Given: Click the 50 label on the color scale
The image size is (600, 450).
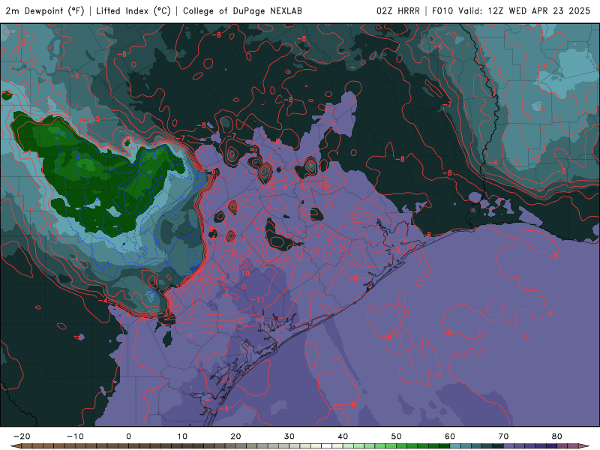Looking at the screenshot, I should pos(397,436).
